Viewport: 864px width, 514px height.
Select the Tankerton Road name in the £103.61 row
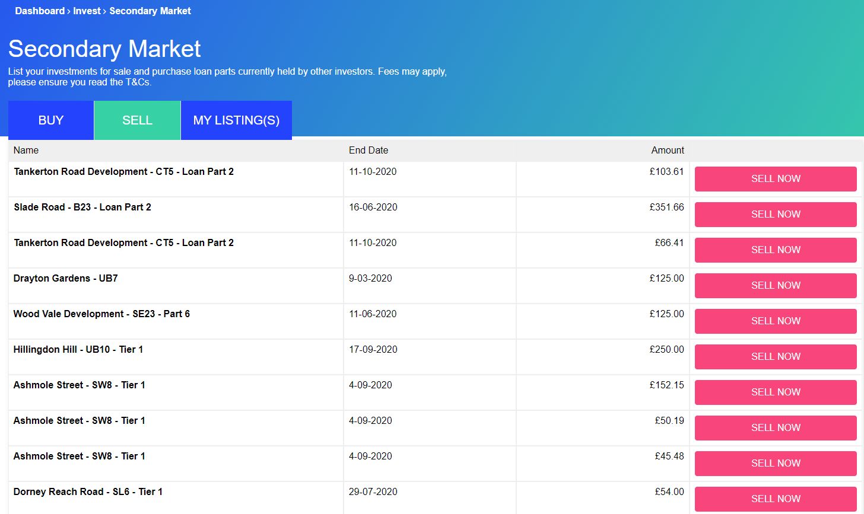click(123, 172)
